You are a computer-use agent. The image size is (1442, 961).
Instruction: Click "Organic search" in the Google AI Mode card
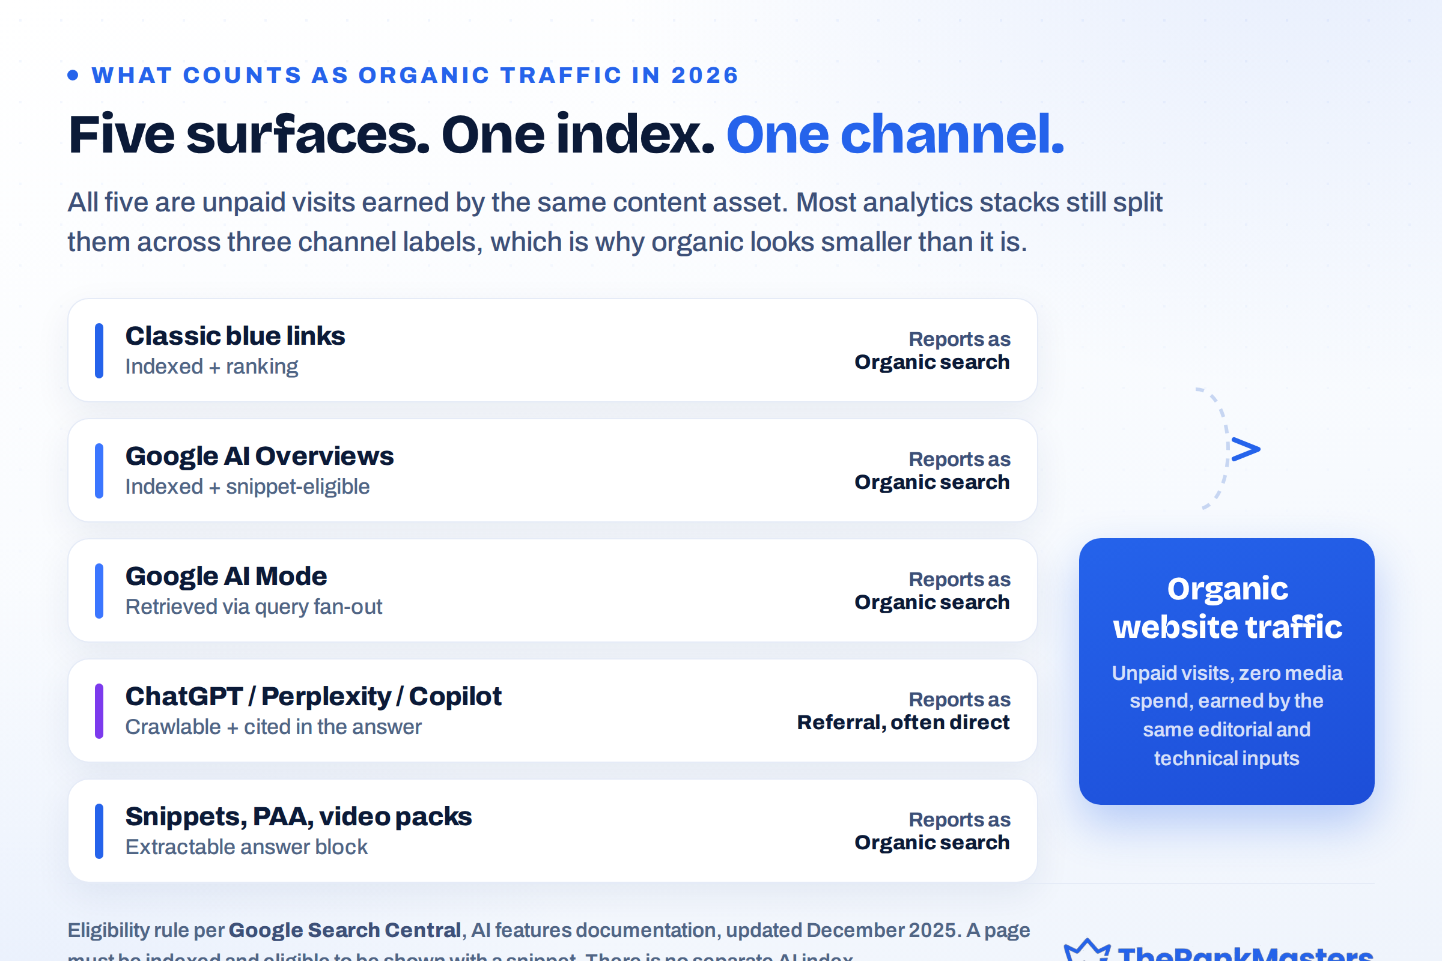coord(932,602)
